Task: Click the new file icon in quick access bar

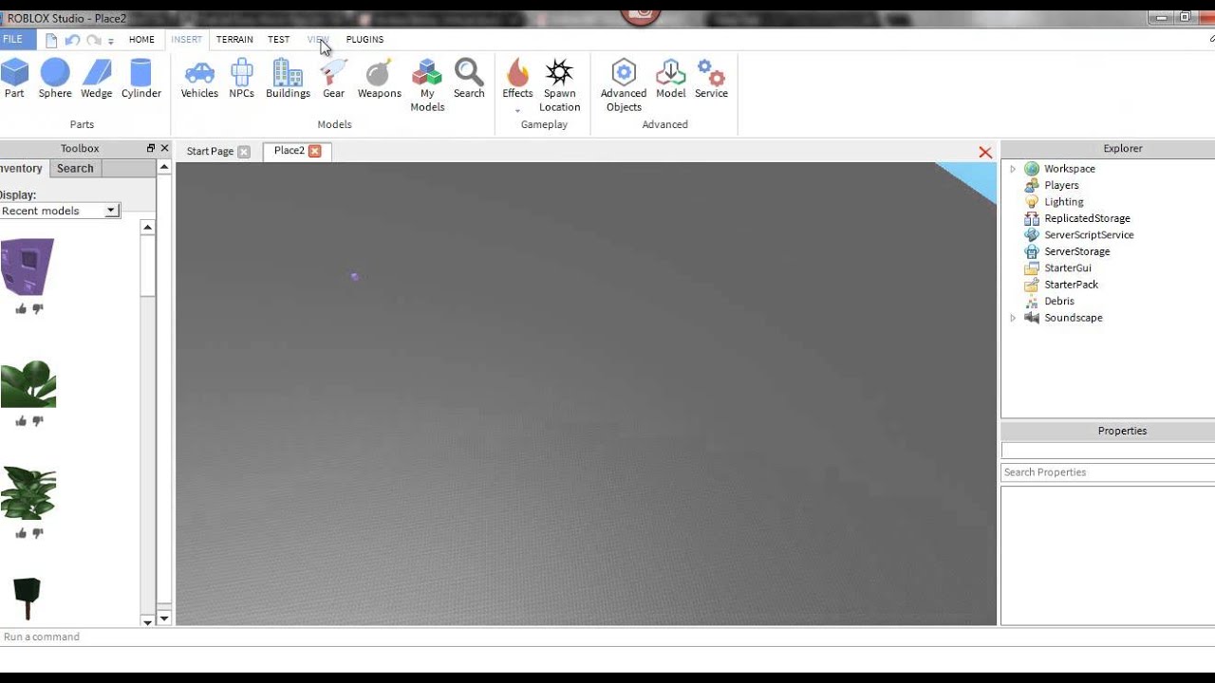Action: 51,40
